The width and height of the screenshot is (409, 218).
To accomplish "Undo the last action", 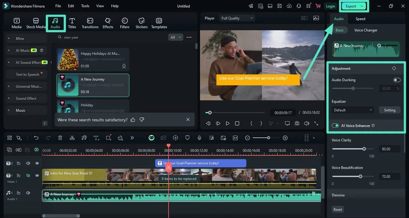I will (36, 138).
